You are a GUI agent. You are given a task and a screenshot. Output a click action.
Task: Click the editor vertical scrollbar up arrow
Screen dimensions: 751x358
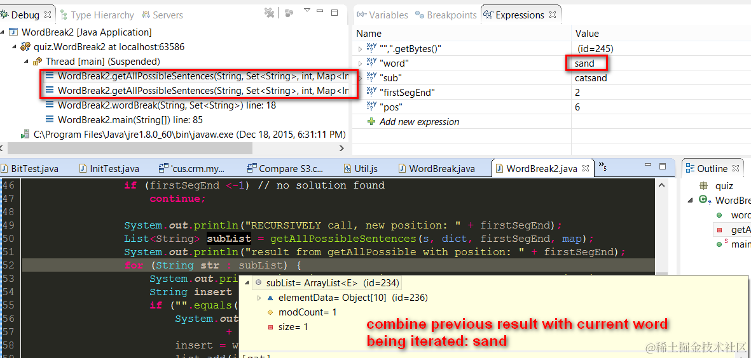click(x=661, y=185)
